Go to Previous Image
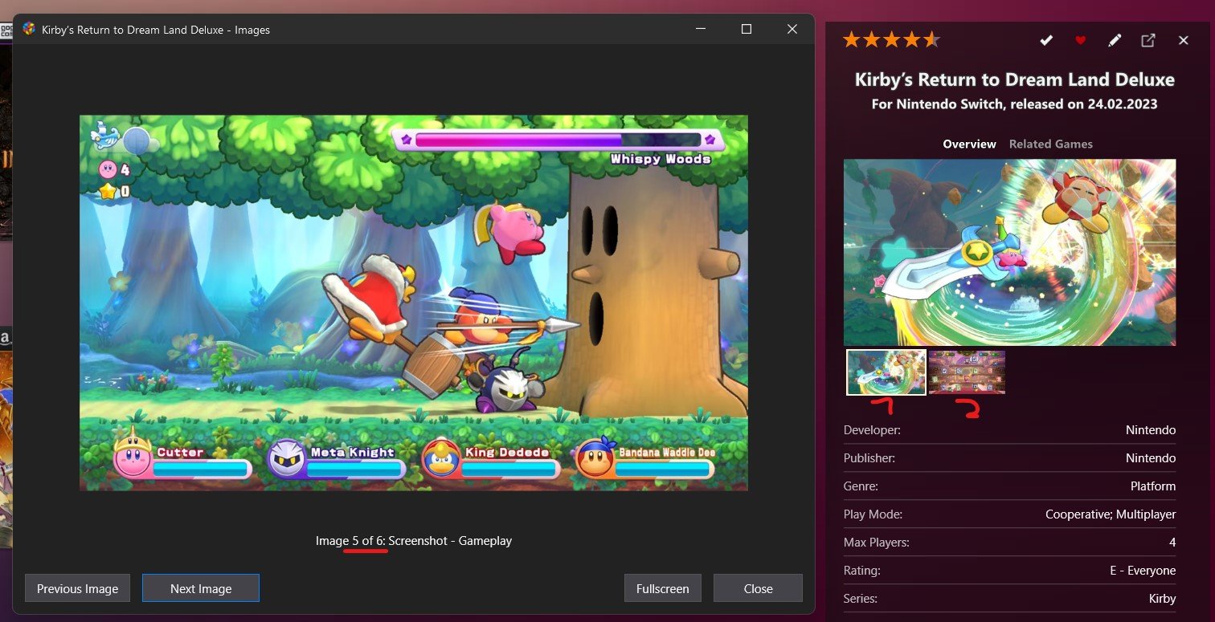Screen dimensions: 1215x622 [77, 588]
